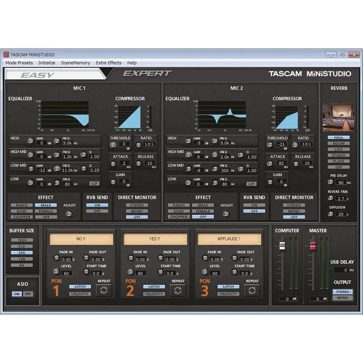The image size is (363, 363).
Task: Click the reverb PRE DELAY knob
Action: click(331, 182)
